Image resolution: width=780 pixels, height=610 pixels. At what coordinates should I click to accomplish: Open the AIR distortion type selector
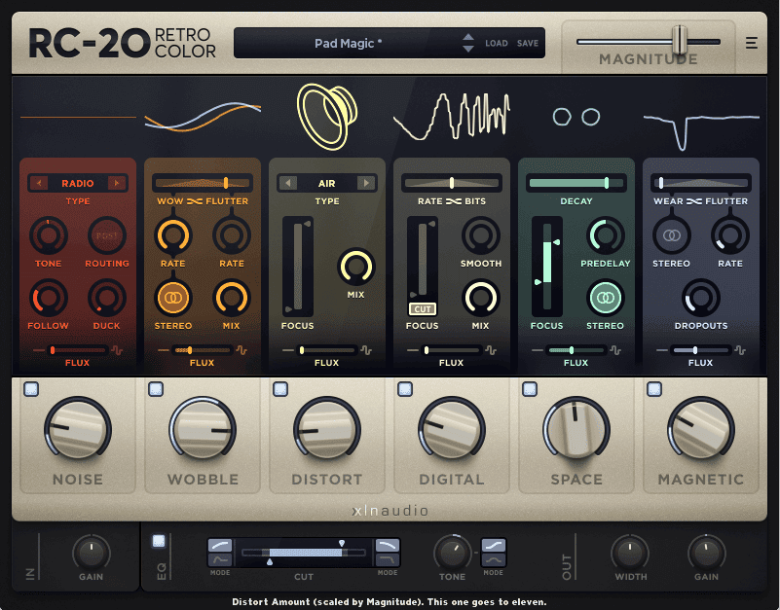pos(327,183)
